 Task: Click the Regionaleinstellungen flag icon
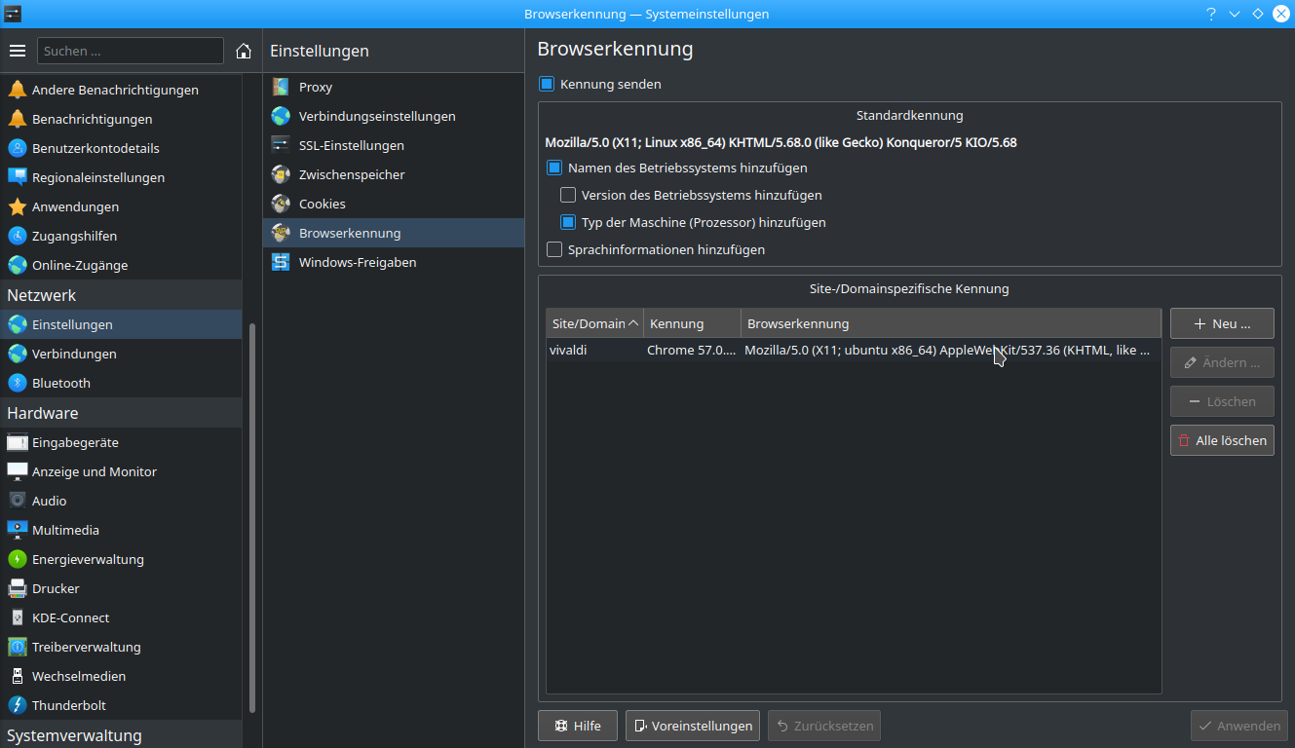(18, 177)
